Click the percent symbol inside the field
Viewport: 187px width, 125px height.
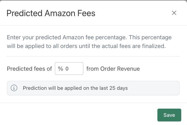(61, 69)
